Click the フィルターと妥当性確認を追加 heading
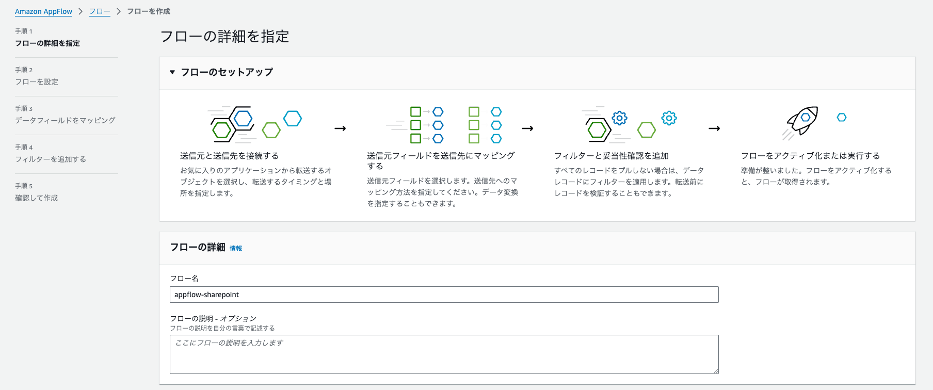This screenshot has height=390, width=933. pos(612,156)
